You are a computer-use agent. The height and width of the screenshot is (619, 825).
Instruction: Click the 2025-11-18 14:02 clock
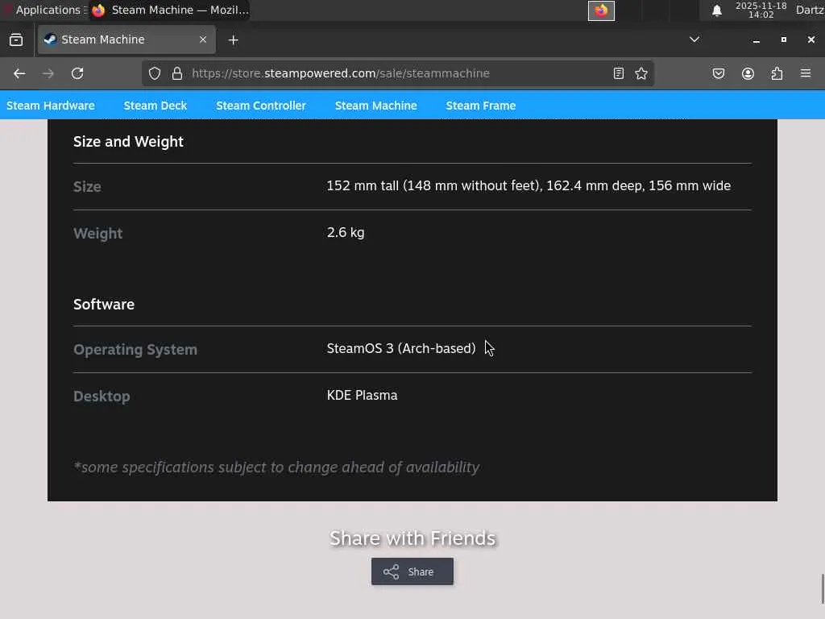pos(761,10)
